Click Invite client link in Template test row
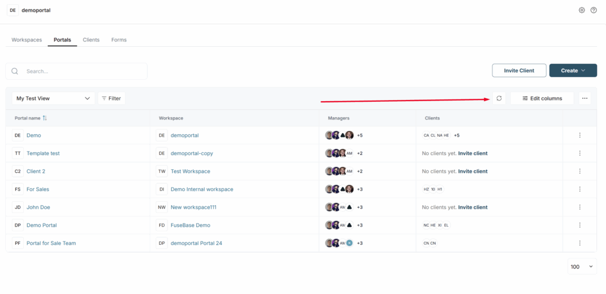 (472, 153)
